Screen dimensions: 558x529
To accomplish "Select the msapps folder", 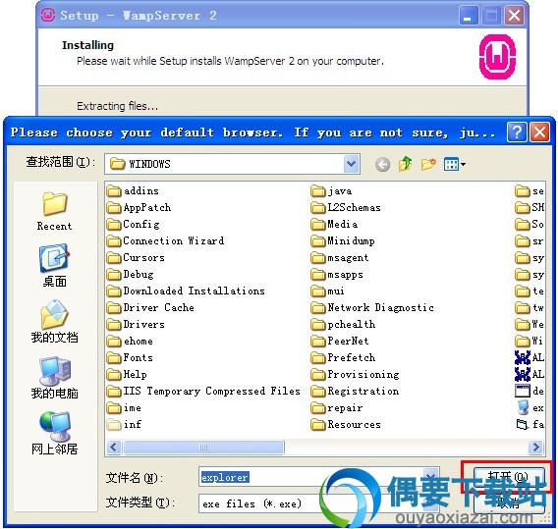I will coord(337,275).
